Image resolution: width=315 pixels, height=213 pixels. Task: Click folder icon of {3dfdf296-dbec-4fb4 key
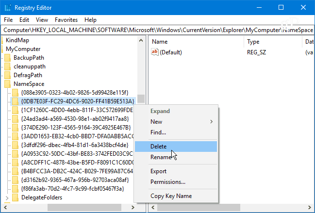(x=15, y=145)
